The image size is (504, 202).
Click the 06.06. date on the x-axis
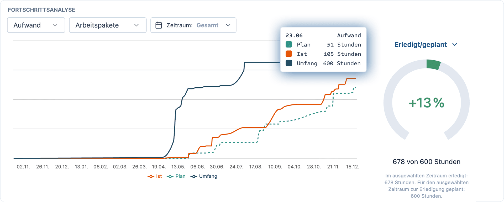pyautogui.click(x=197, y=167)
